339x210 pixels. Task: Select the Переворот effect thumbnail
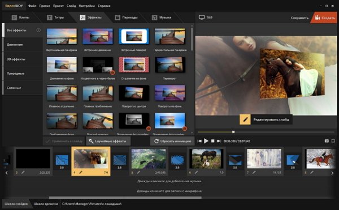click(169, 65)
